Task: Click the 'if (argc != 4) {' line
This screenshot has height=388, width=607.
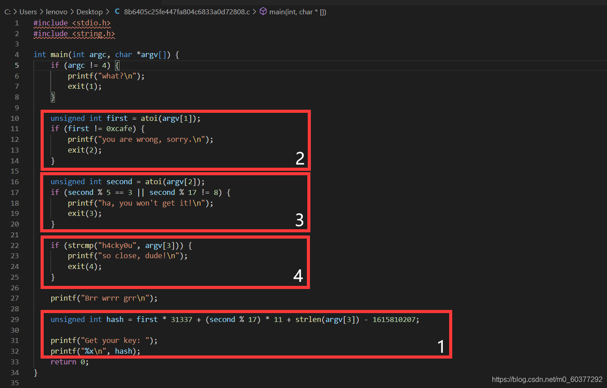Action: pyautogui.click(x=85, y=65)
